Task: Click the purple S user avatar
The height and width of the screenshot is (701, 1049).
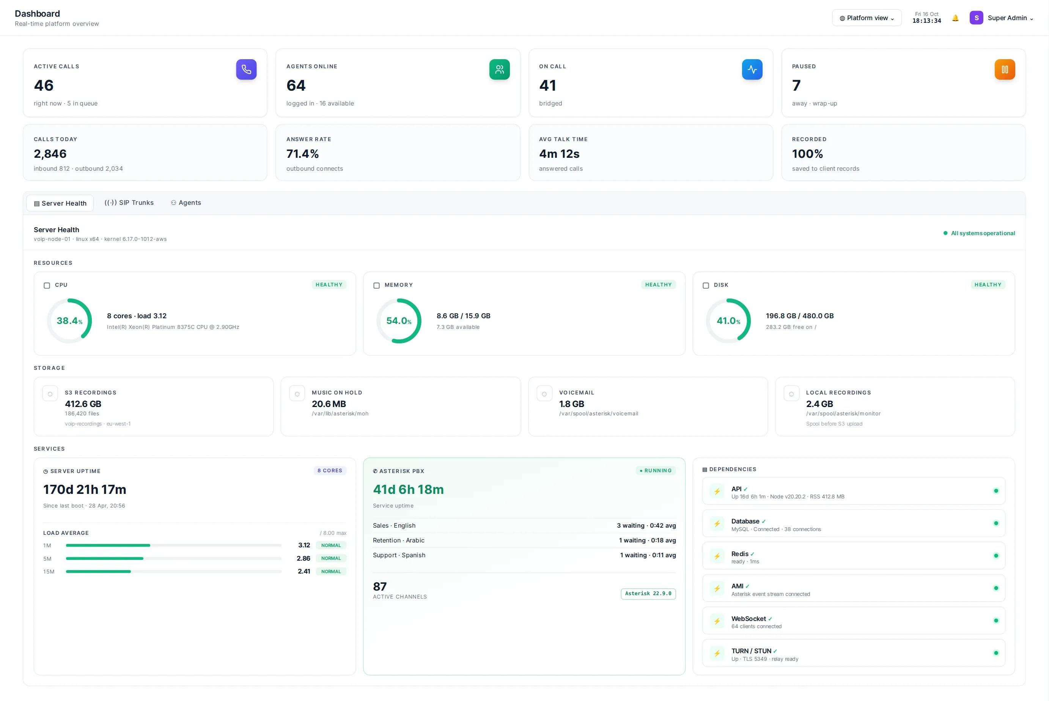Action: pos(976,18)
